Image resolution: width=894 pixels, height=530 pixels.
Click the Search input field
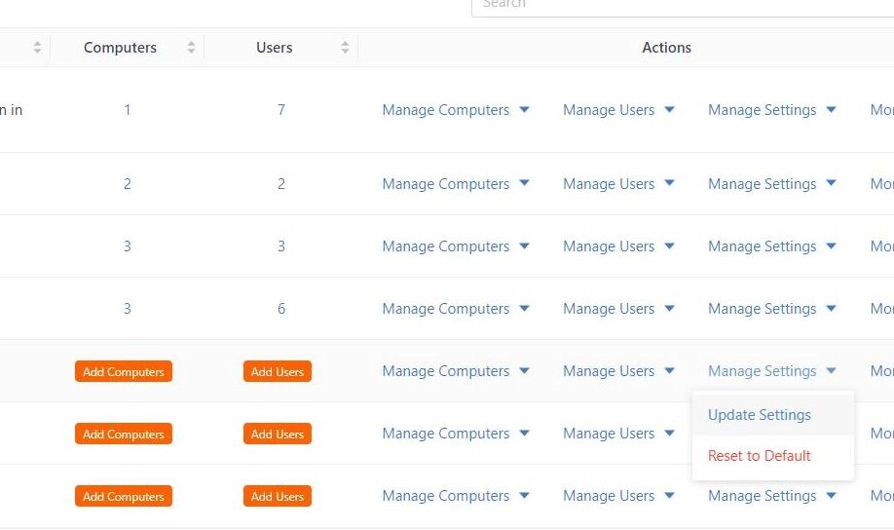(x=683, y=6)
